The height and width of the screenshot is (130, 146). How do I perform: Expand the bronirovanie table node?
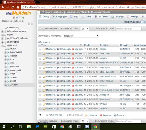tap(5, 53)
